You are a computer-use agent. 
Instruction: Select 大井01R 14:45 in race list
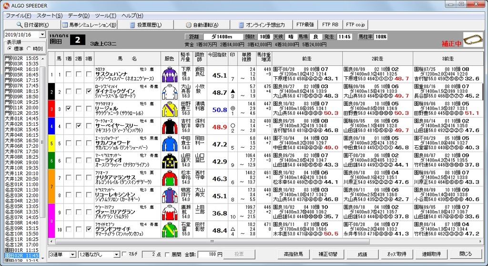pos(22,119)
